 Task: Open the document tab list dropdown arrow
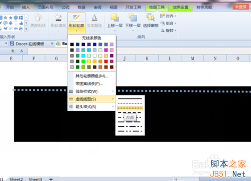pyautogui.click(x=6, y=44)
